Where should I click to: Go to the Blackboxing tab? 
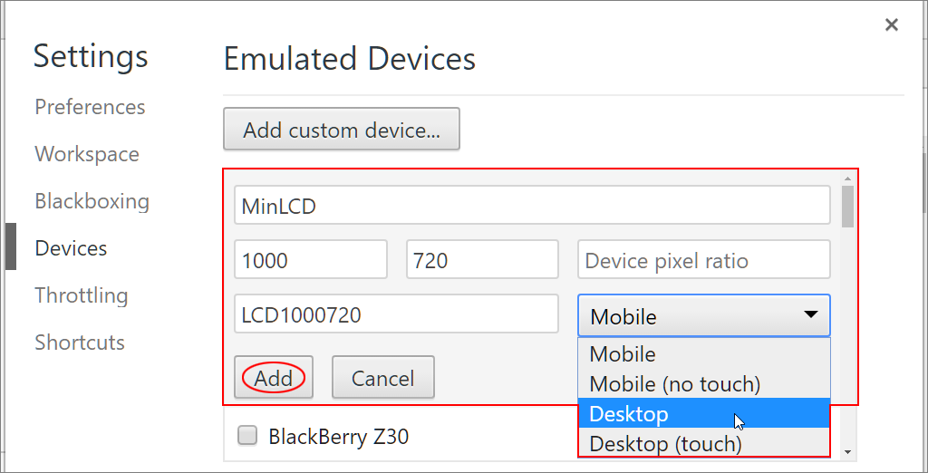(x=92, y=201)
